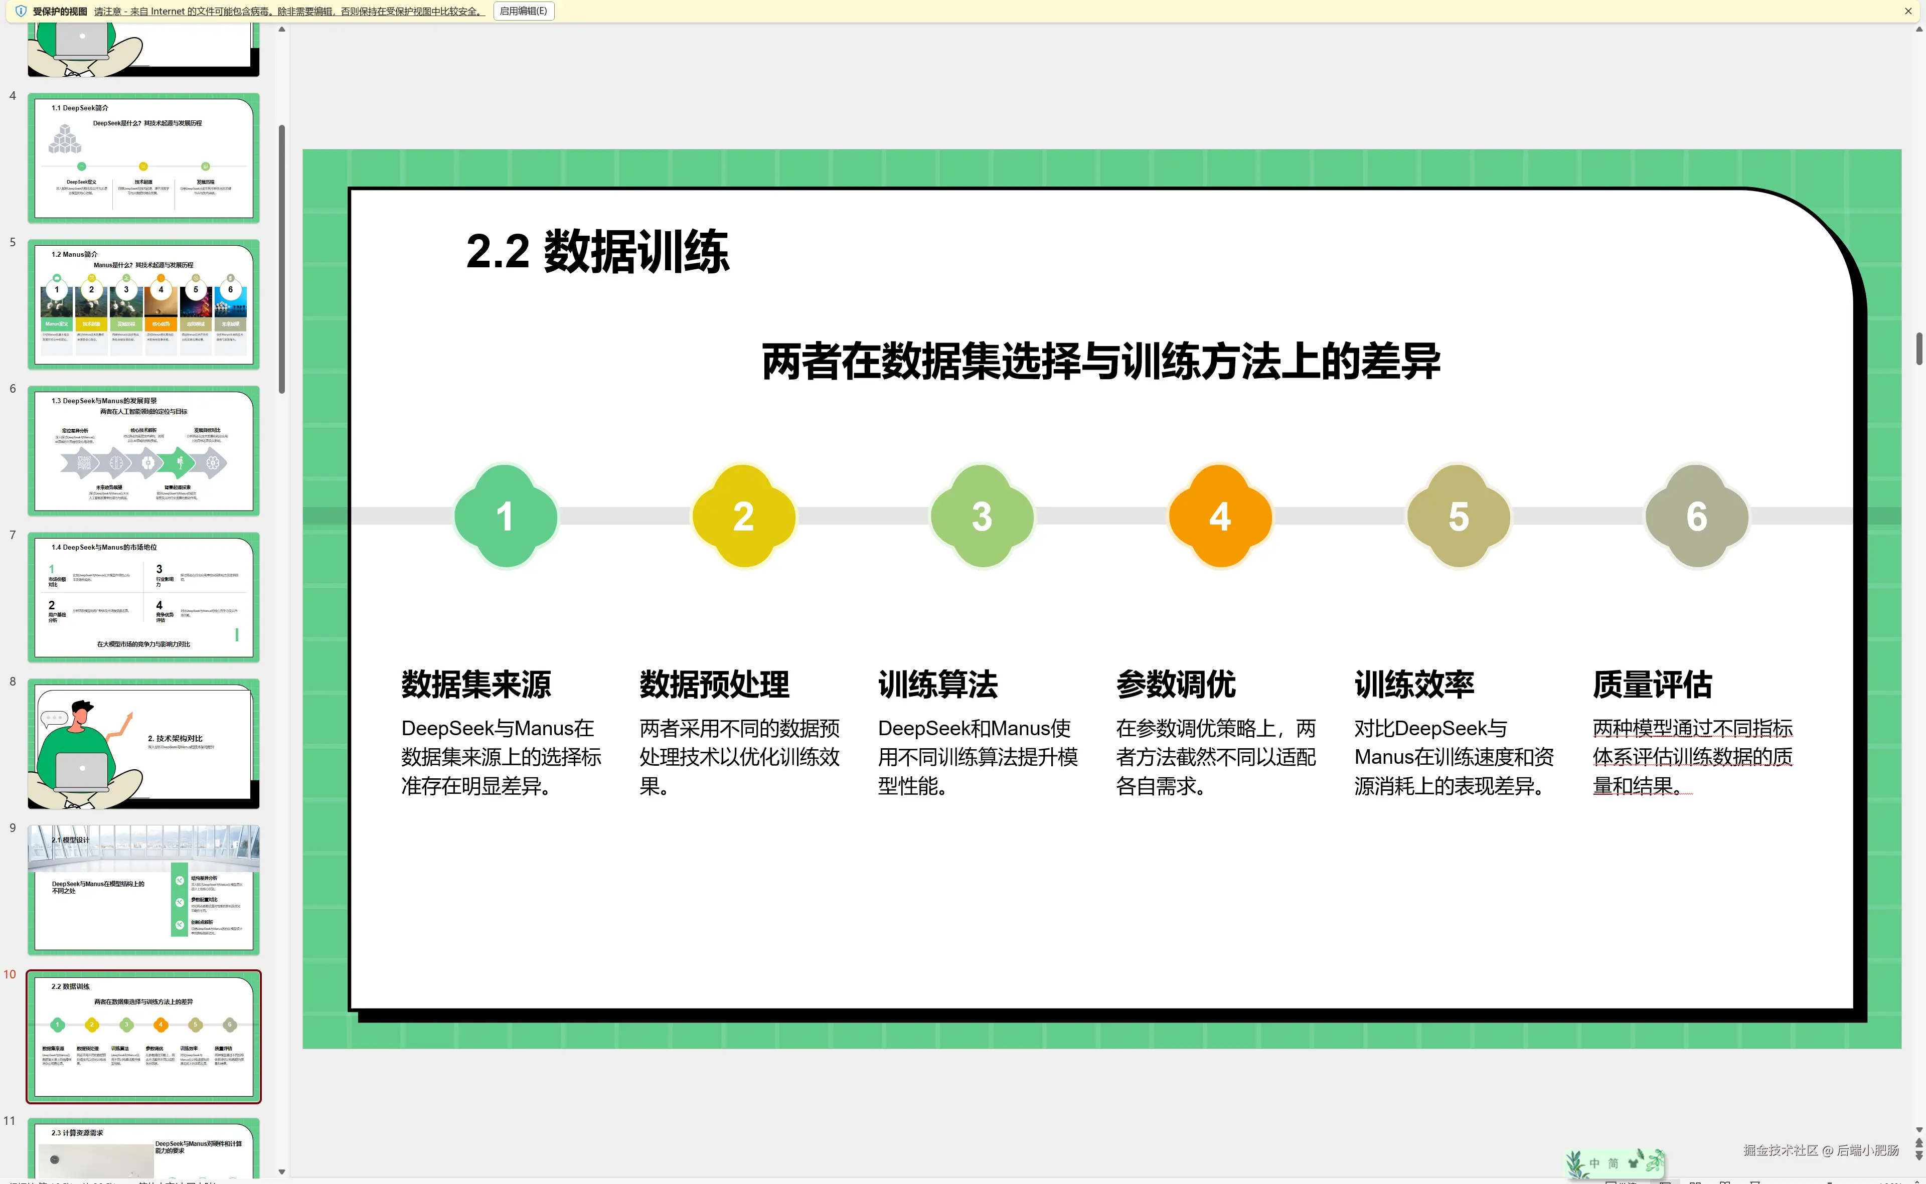Viewport: 1926px width, 1184px height.
Task: Click the 质量评估 heading text
Action: [1652, 685]
